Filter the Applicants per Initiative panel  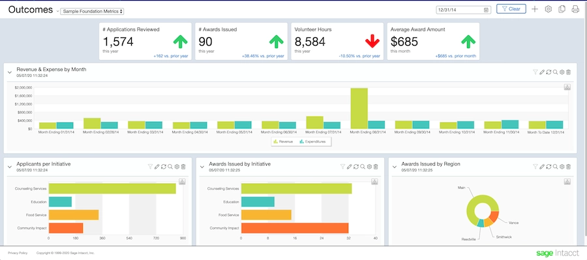point(151,167)
